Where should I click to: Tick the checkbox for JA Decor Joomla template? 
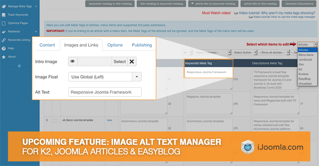(55, 121)
